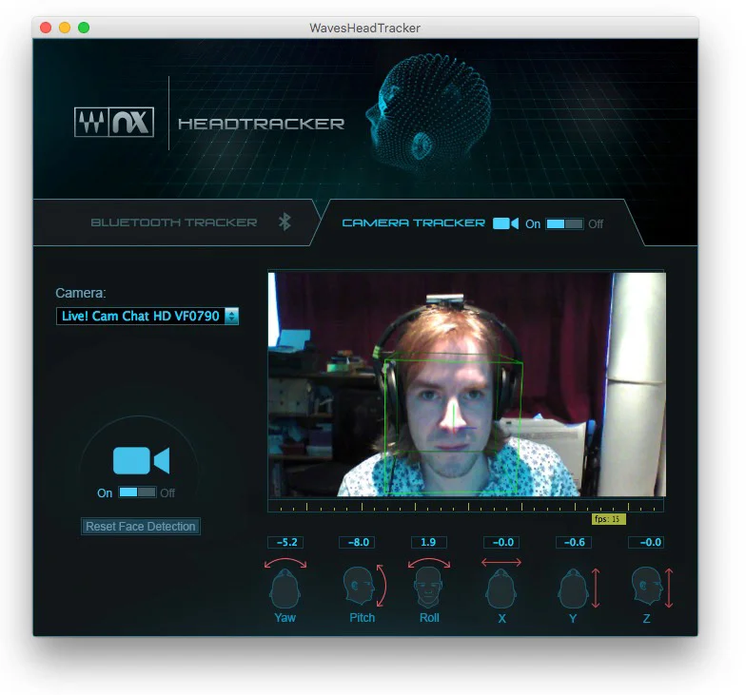Minimize the WavesHeadTracker window
746x695 pixels.
65,28
